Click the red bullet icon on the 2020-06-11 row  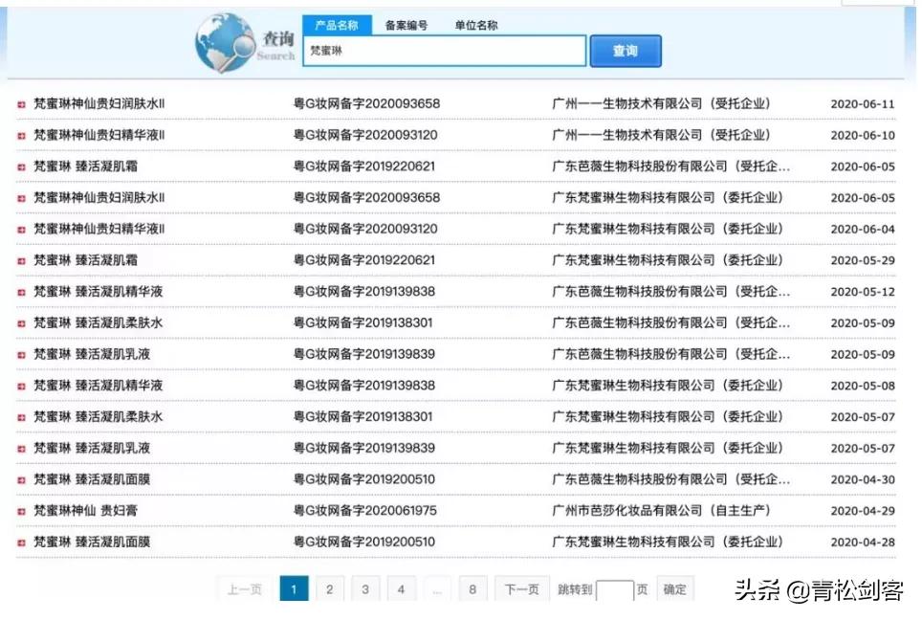coord(22,104)
